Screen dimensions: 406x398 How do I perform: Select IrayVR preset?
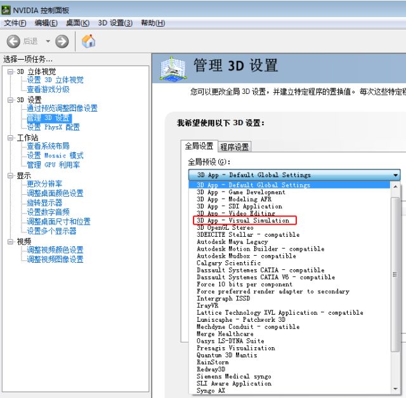289,305
